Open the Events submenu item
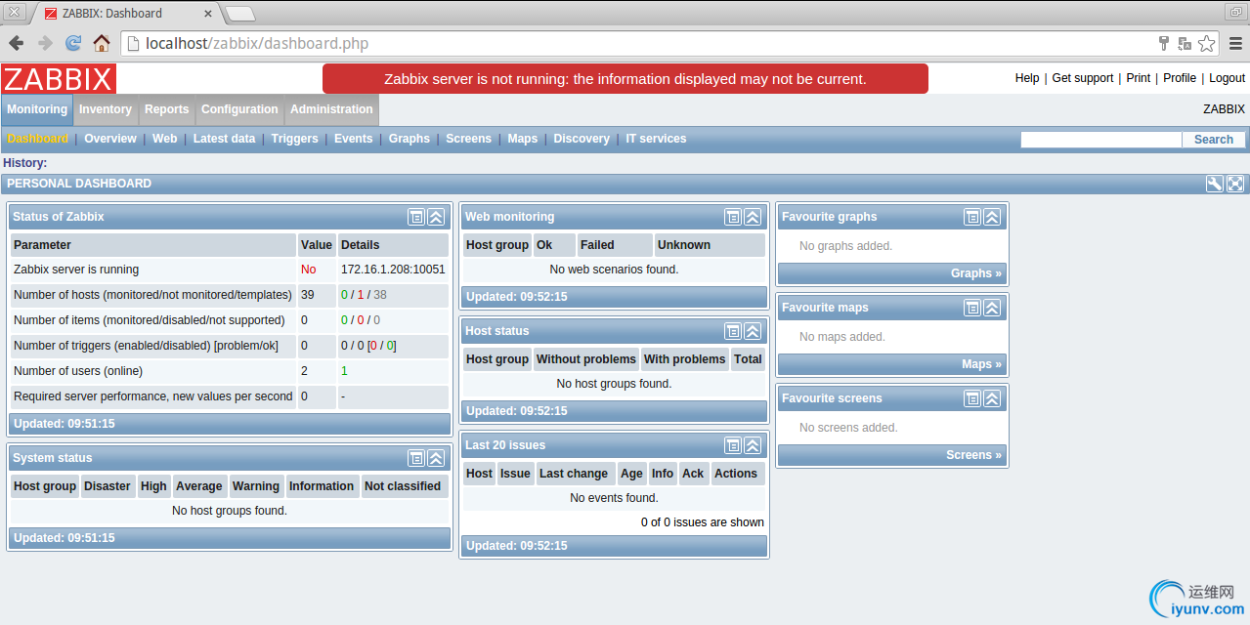This screenshot has height=625, width=1250. click(354, 139)
